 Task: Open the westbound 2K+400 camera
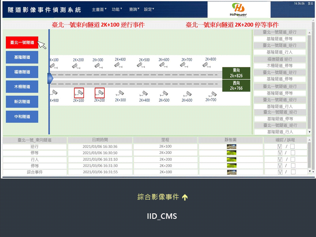click(x=144, y=94)
